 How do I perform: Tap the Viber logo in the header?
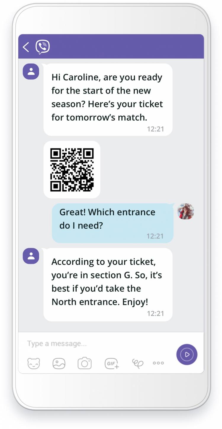(43, 47)
